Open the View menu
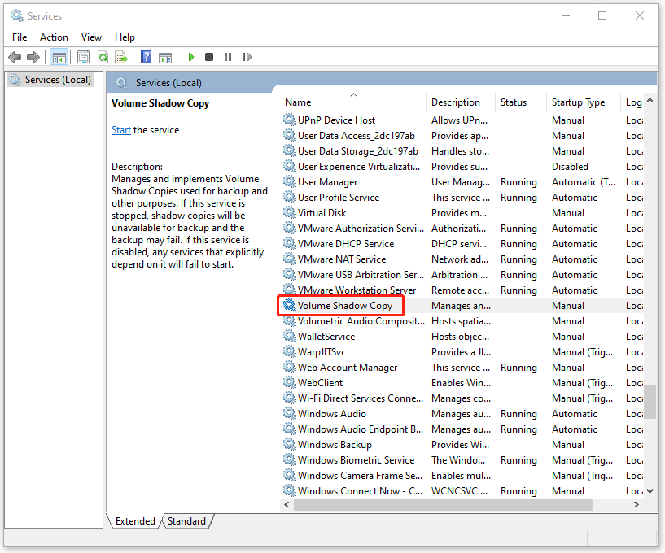The height and width of the screenshot is (553, 665). tap(91, 37)
